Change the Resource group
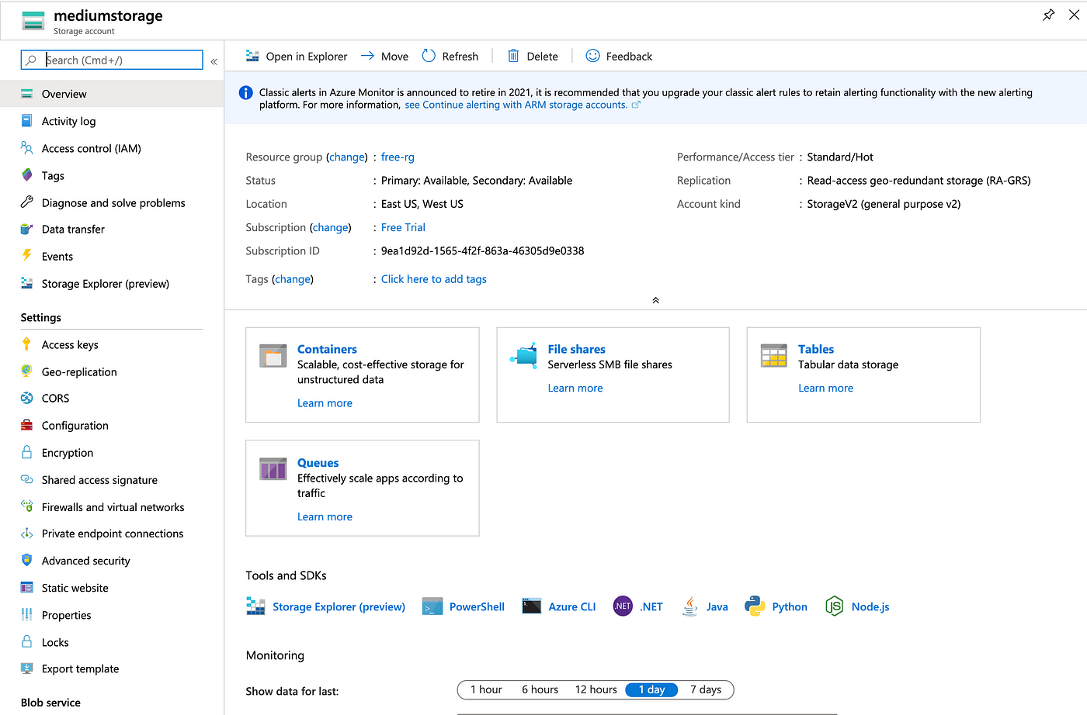Viewport: 1087px width, 715px height. pyautogui.click(x=347, y=157)
